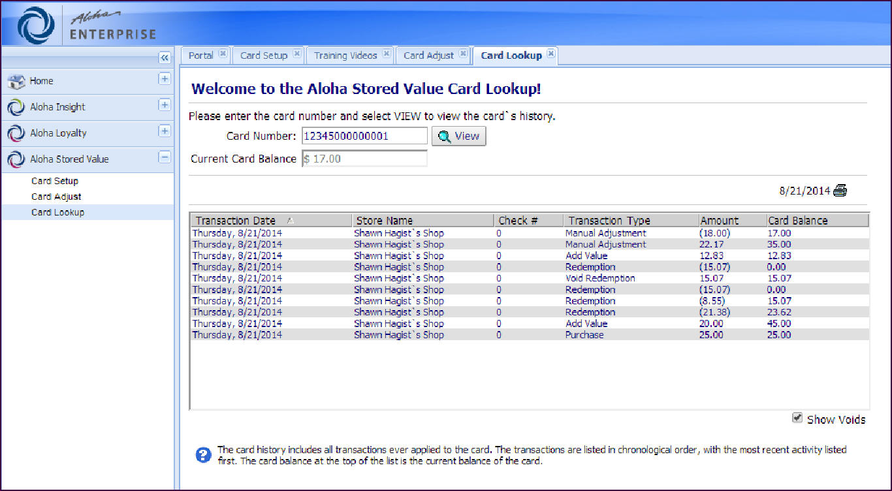Select the (21.38) Redemption amount
The height and width of the screenshot is (491, 892).
(x=714, y=312)
